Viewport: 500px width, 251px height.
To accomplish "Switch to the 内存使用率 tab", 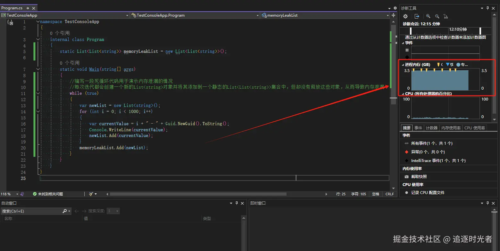I will [x=451, y=128].
